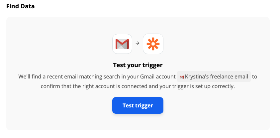Click the white tile surrounding the Zapier logo
This screenshot has height=138, width=280.
click(x=153, y=44)
